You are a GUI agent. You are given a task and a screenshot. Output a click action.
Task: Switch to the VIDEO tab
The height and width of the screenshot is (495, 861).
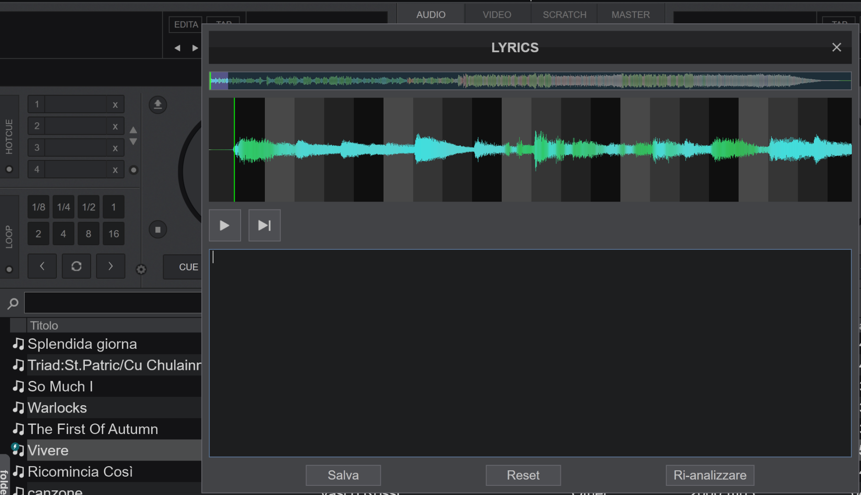tap(497, 15)
